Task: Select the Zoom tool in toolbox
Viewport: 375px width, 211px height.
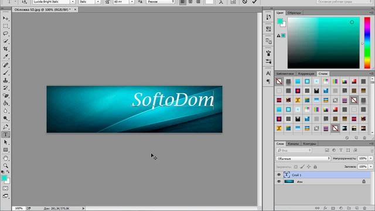Action: coord(5,165)
